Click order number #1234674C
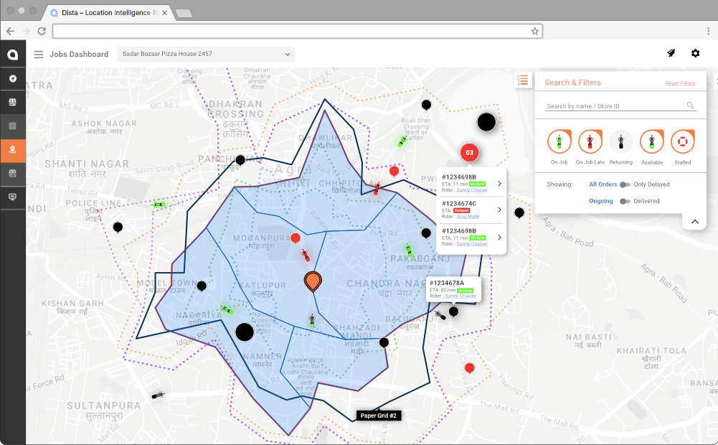 point(459,204)
